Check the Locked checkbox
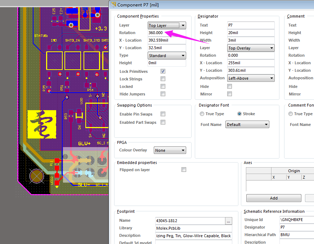This screenshot has width=314, height=244. pyautogui.click(x=163, y=86)
